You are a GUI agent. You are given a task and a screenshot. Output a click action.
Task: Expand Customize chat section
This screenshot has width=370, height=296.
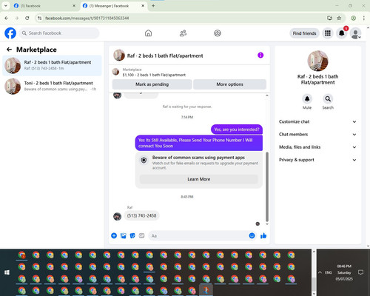[x=317, y=121]
